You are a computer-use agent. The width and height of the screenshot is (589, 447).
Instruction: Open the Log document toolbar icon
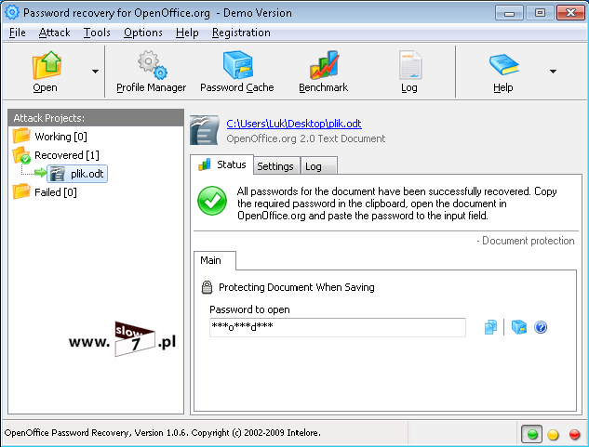click(x=409, y=65)
